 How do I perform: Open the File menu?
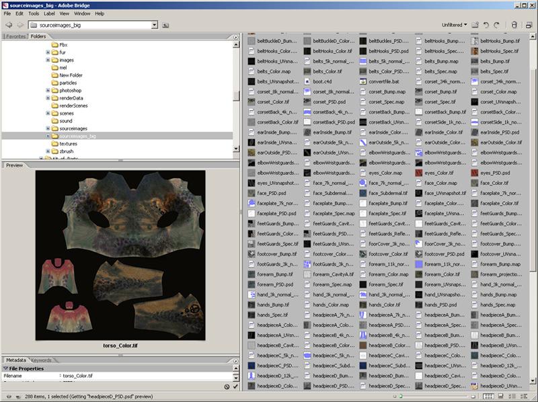coord(7,13)
